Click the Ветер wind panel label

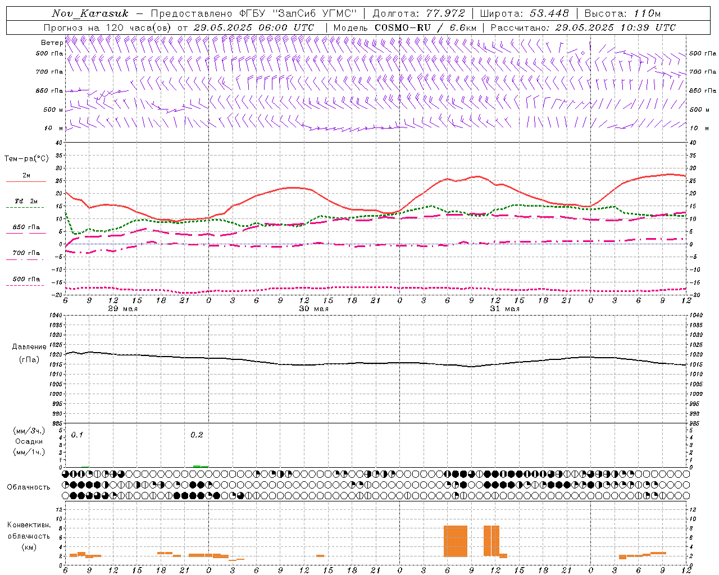point(52,43)
